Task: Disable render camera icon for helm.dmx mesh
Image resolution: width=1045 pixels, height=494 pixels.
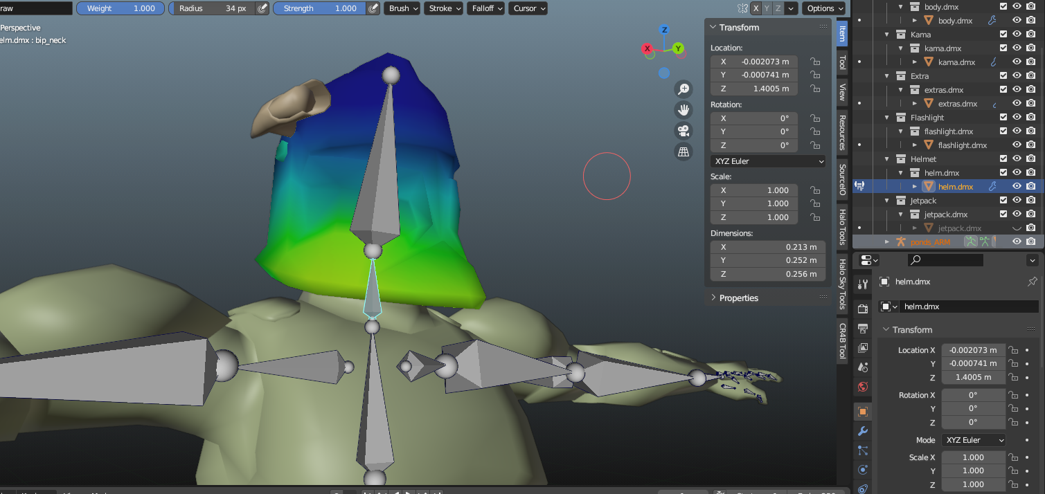Action: [x=1030, y=186]
